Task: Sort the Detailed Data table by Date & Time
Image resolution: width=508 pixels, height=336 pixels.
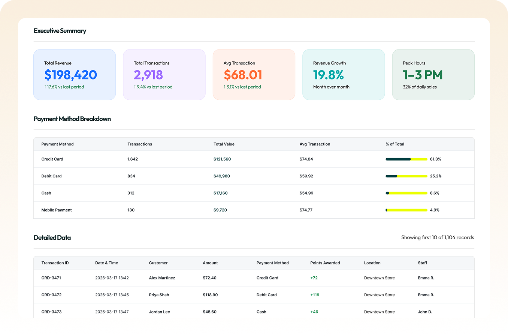Action: tap(106, 263)
